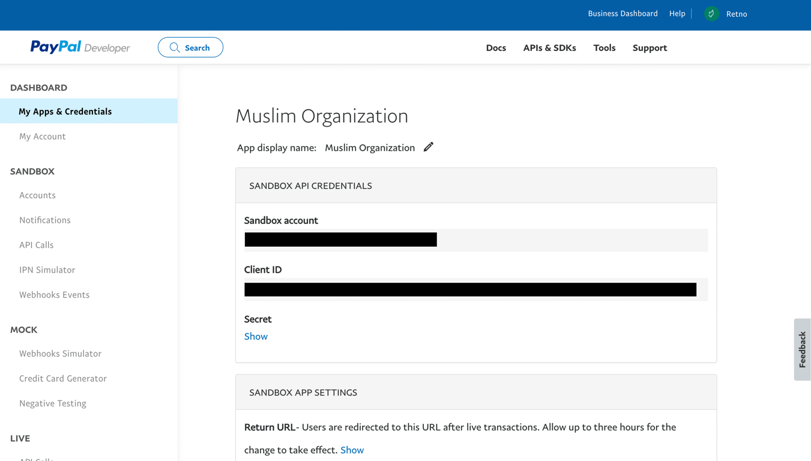Open Webhooks Simulator under Mock
This screenshot has height=461, width=811.
point(60,354)
